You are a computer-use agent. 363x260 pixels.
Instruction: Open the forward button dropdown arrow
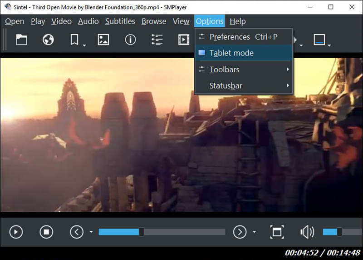click(254, 232)
